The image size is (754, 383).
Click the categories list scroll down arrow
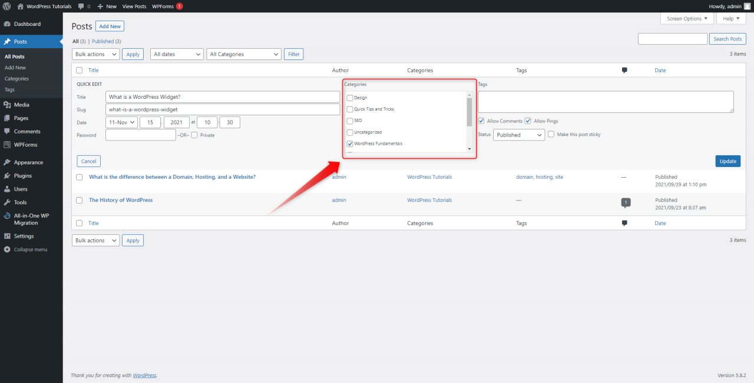pyautogui.click(x=469, y=149)
